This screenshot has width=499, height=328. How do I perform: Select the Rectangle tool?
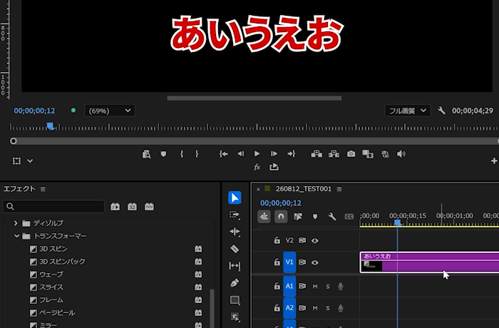(235, 300)
